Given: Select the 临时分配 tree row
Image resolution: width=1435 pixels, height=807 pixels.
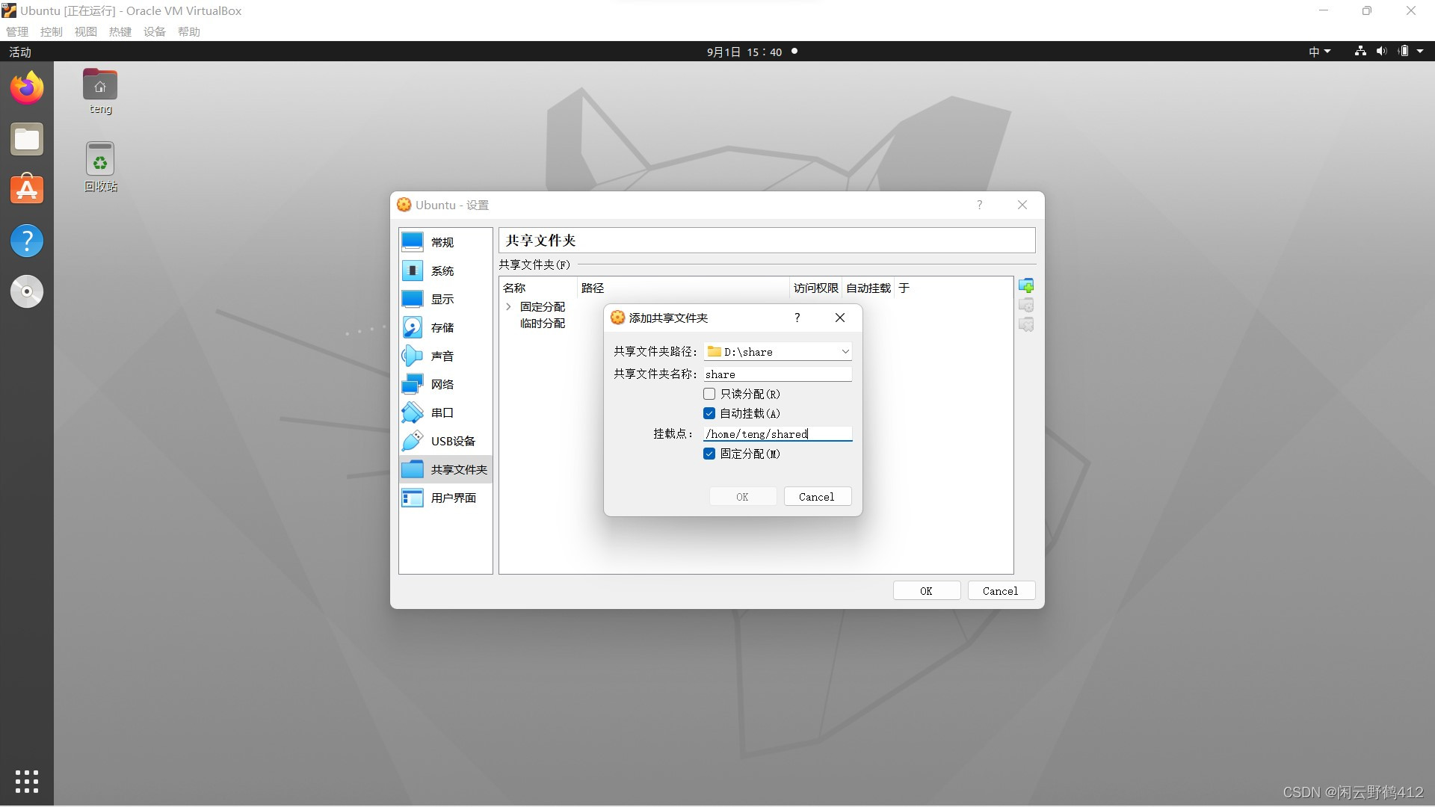Looking at the screenshot, I should (x=543, y=324).
